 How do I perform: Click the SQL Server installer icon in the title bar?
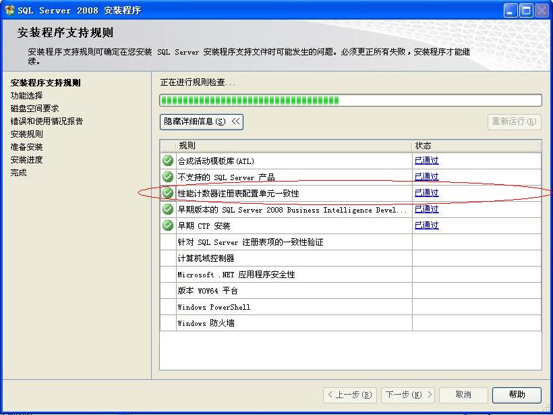click(9, 10)
